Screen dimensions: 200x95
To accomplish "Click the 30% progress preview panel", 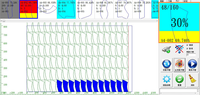I will click(x=179, y=23).
